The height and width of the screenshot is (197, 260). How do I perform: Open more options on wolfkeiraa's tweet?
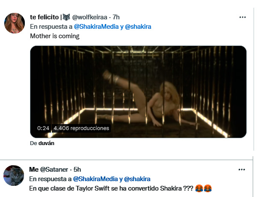click(x=242, y=17)
